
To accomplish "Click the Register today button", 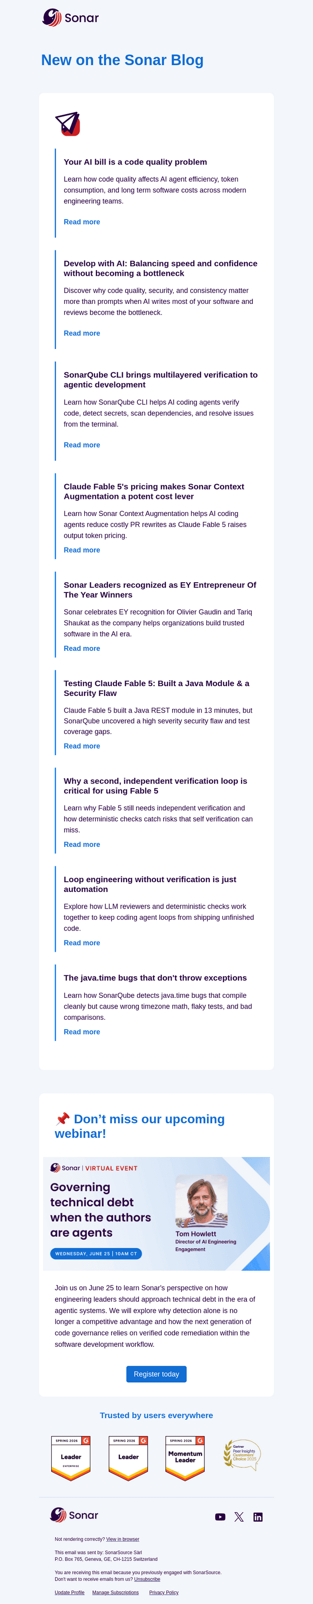I will 156,1374.
